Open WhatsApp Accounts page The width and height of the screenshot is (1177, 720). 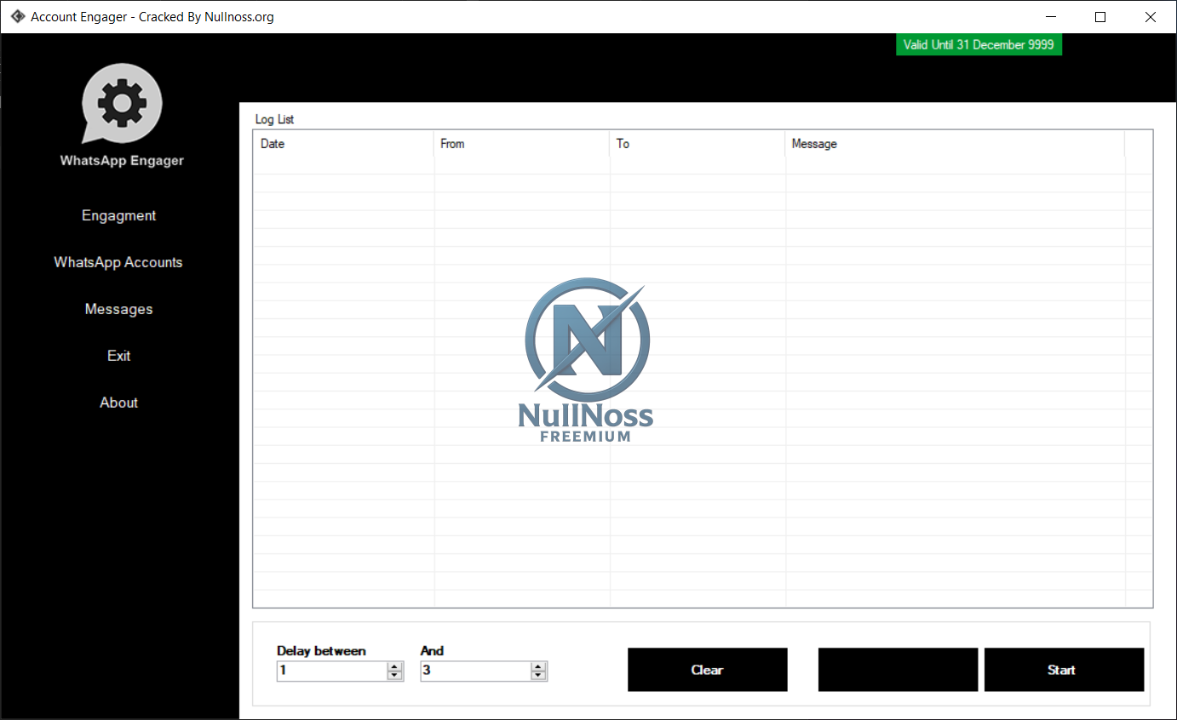[x=118, y=262]
